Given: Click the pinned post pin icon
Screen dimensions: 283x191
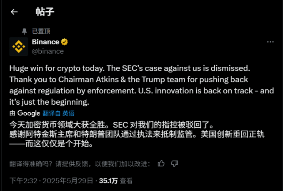Looking at the screenshot, I should (x=25, y=31).
